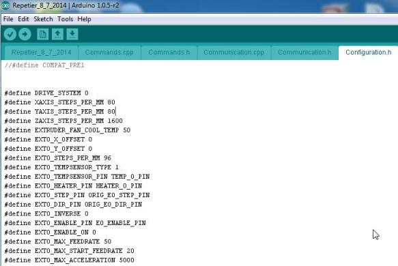Click the EXT0_Y_OFFSET 0 line

pyautogui.click(x=48, y=149)
